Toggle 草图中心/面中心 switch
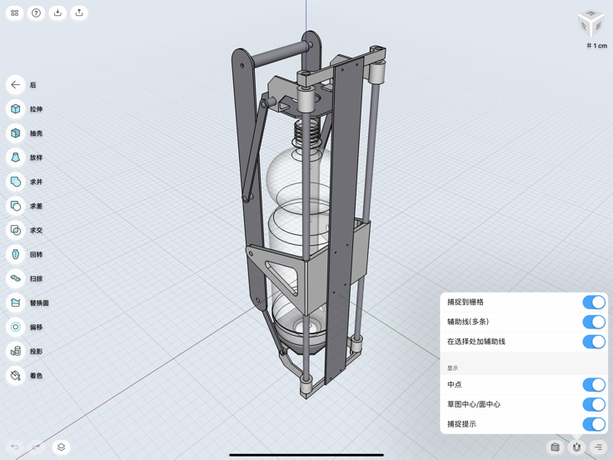Image resolution: width=613 pixels, height=460 pixels. coord(594,404)
